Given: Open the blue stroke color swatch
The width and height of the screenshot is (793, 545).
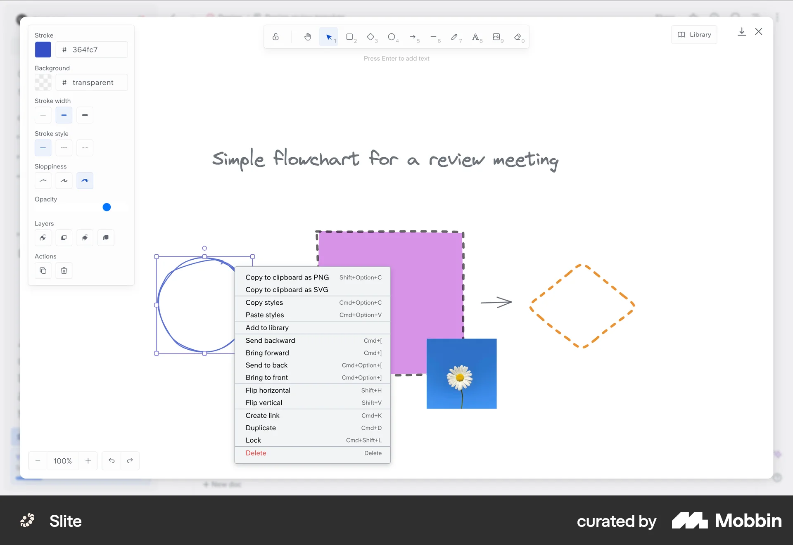Looking at the screenshot, I should 43,50.
